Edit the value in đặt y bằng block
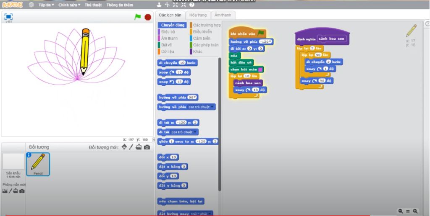The image size is (430, 216). coord(184,185)
